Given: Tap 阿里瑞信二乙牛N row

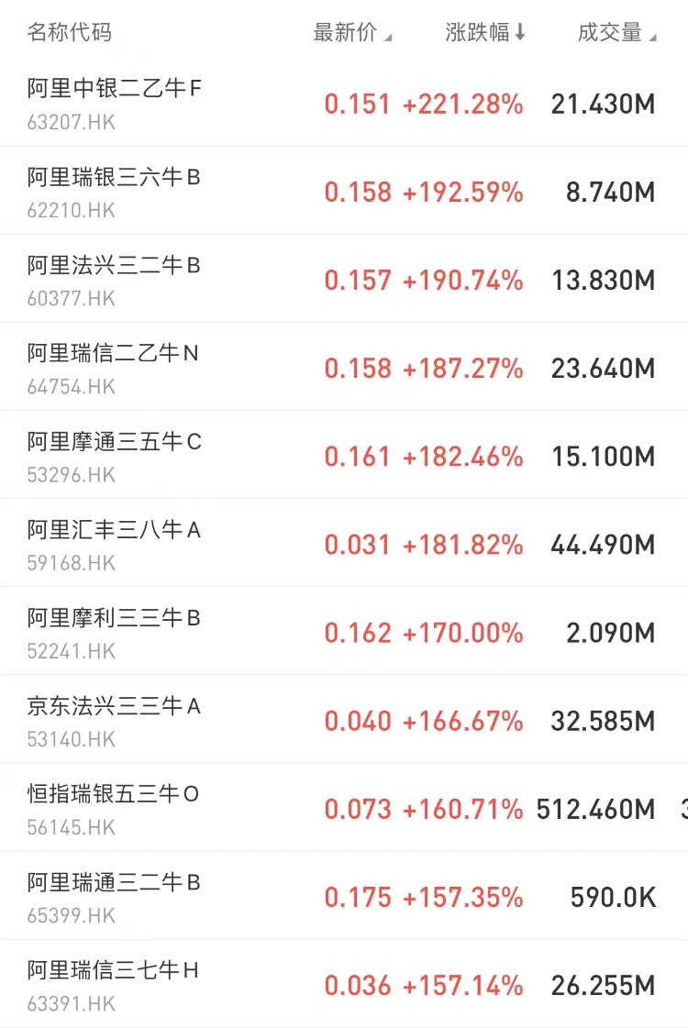Looking at the screenshot, I should coord(113,353).
